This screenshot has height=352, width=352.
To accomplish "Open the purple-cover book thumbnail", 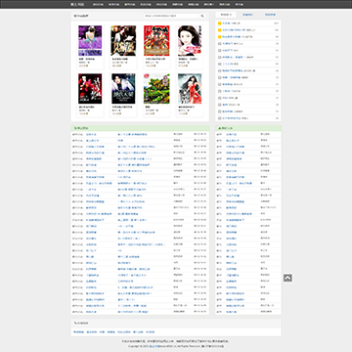I will tap(90, 41).
